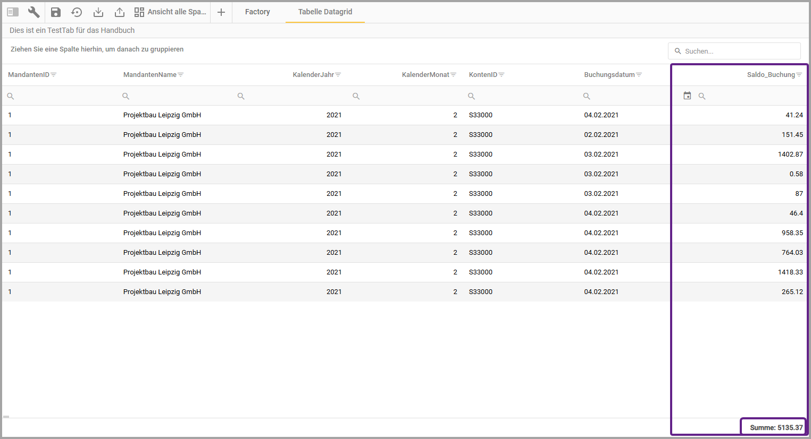Open the 'Ansicht alle Spa...' view selector

[170, 12]
